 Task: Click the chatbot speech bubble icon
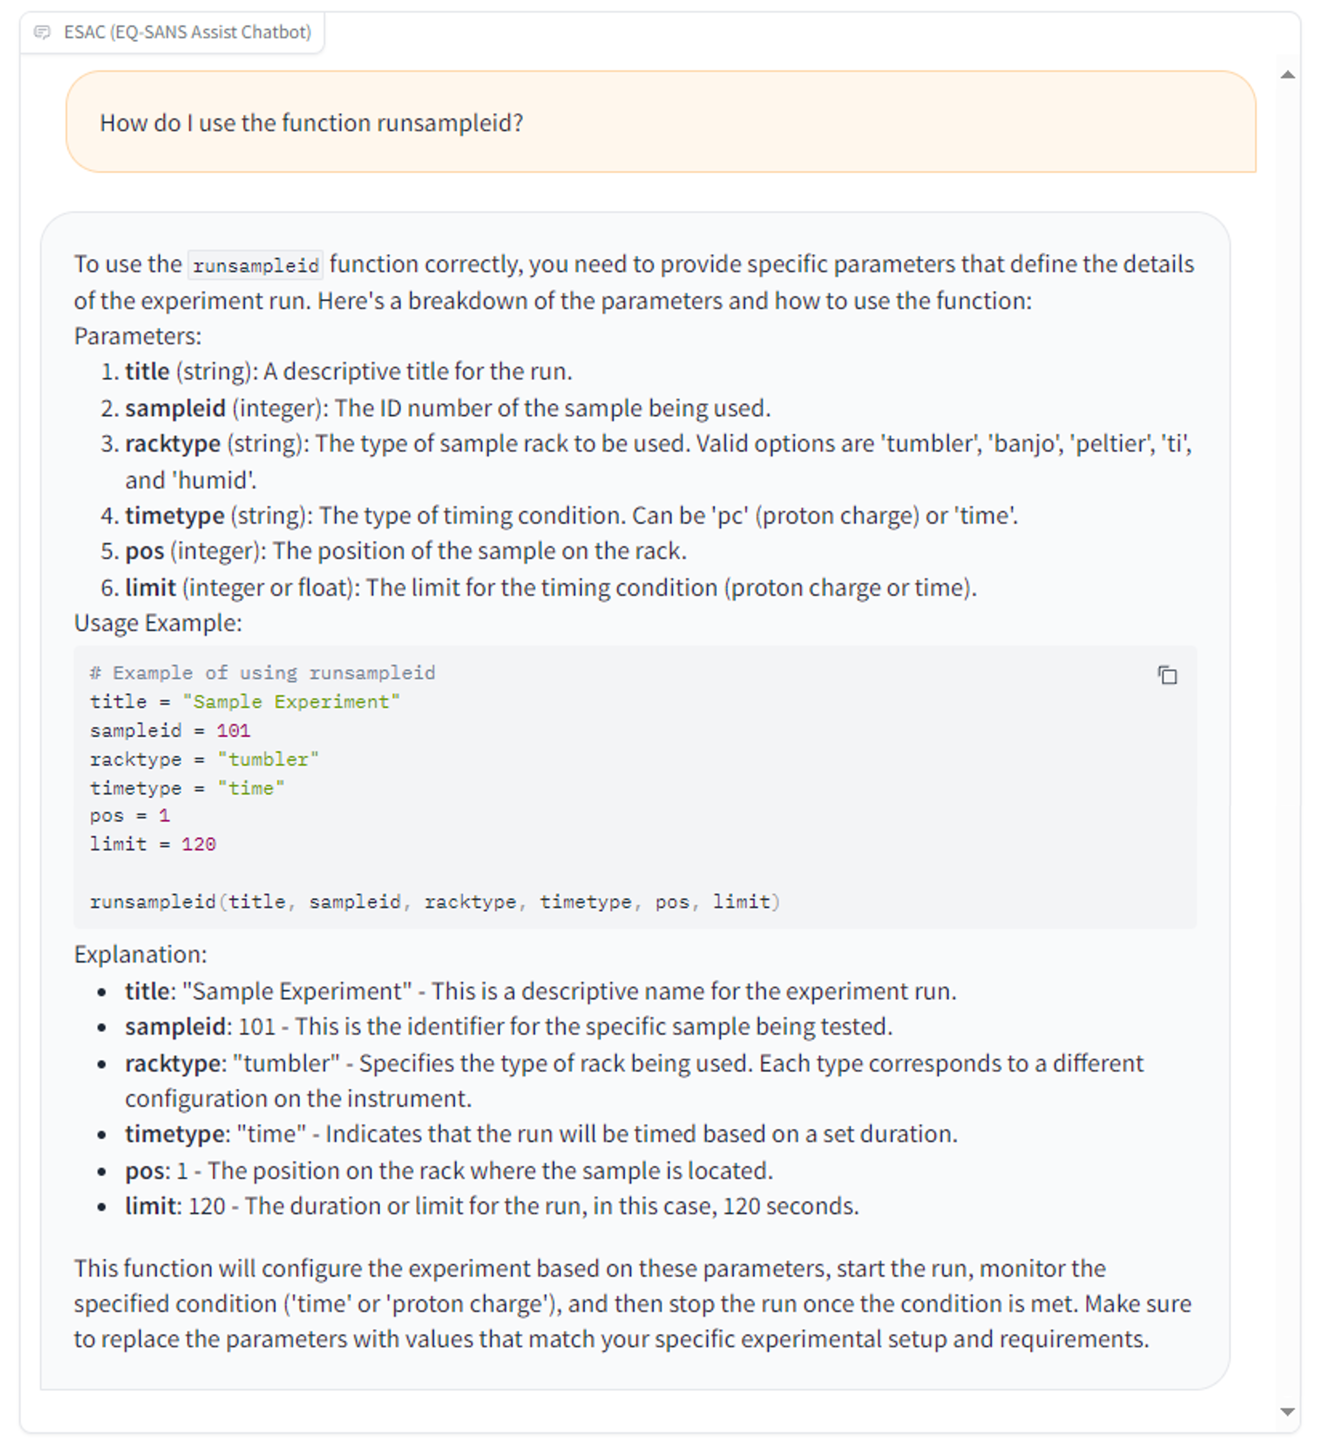tap(42, 33)
